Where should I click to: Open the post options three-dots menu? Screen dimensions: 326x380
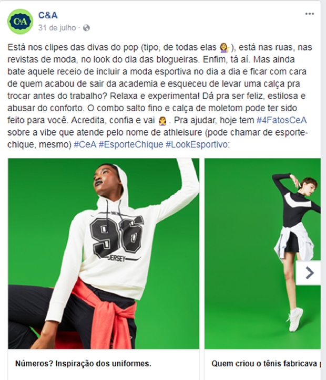(310, 14)
